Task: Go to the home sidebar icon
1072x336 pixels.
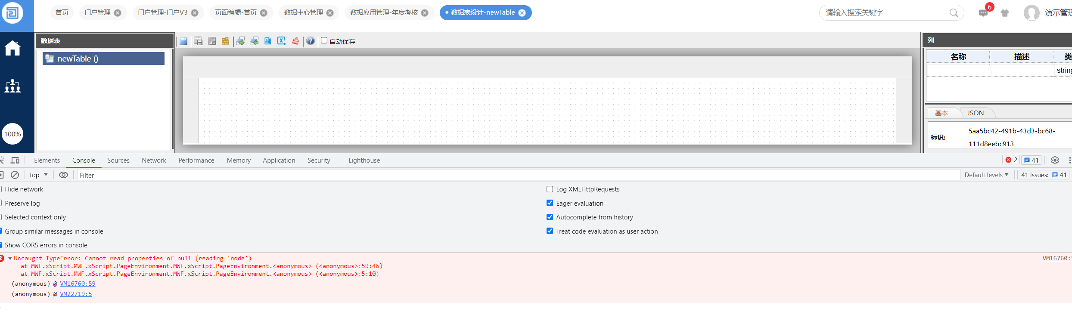Action: (12, 48)
